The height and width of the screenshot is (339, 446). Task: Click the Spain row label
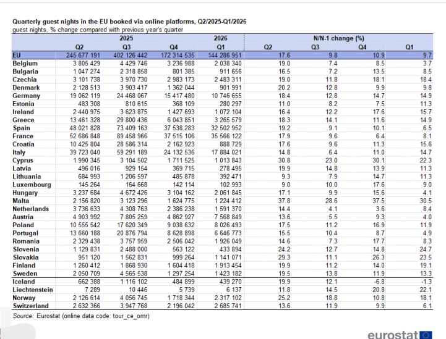(x=21, y=128)
